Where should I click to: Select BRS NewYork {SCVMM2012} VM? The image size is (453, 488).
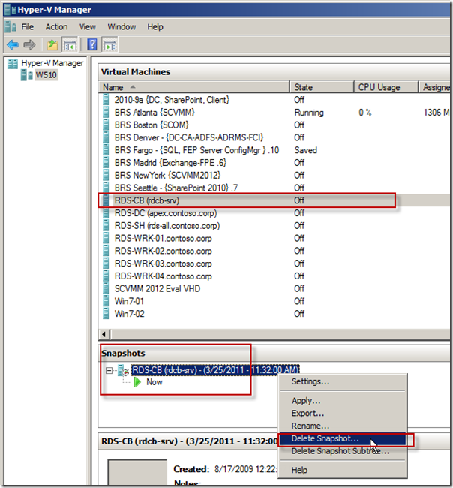167,175
